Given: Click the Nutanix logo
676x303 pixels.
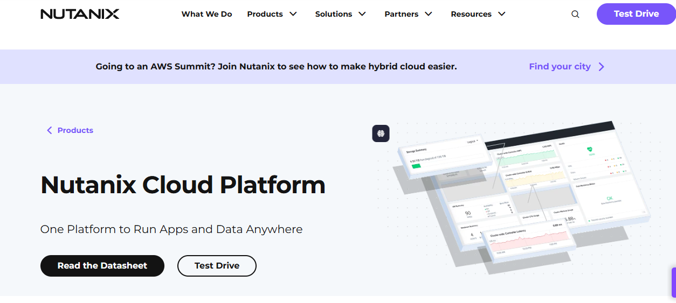Looking at the screenshot, I should (x=80, y=14).
